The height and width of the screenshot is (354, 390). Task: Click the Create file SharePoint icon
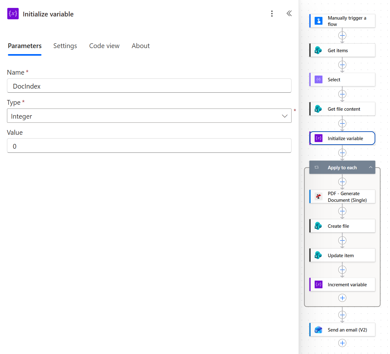pos(318,226)
